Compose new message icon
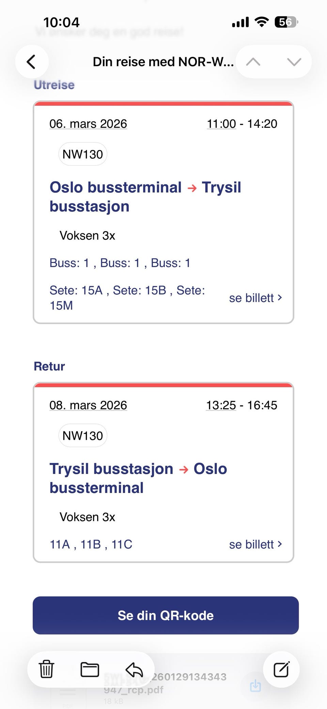The image size is (327, 709). pyautogui.click(x=281, y=669)
